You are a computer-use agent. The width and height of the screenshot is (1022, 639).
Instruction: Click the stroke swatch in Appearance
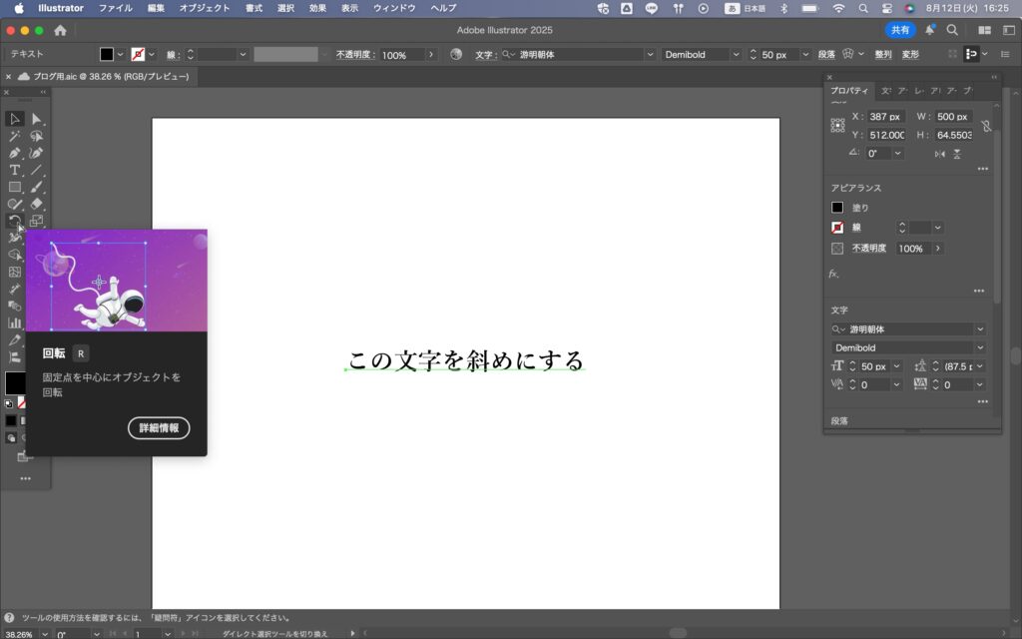click(x=837, y=228)
